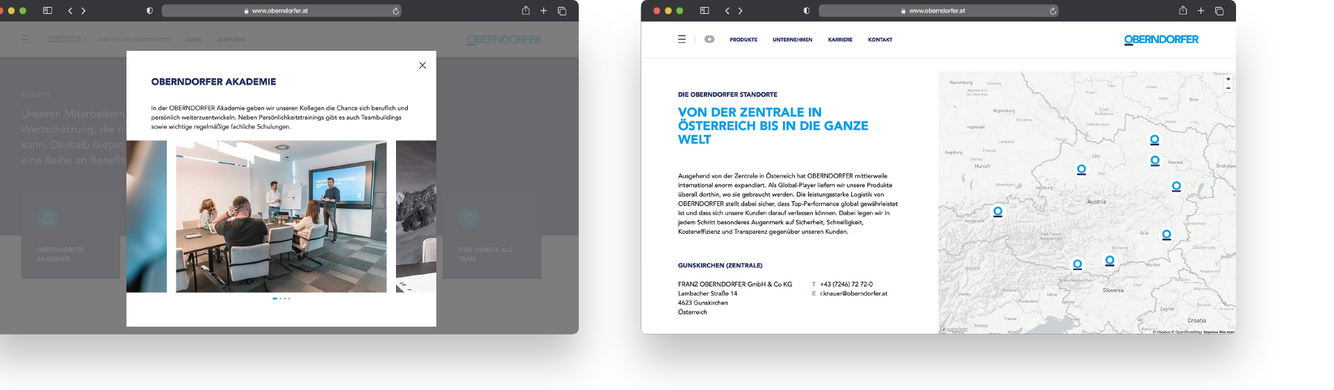Show tab overview in right Safari window

click(x=1219, y=10)
